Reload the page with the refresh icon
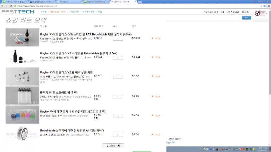The height and width of the screenshot is (152, 271). (x=11, y=6)
